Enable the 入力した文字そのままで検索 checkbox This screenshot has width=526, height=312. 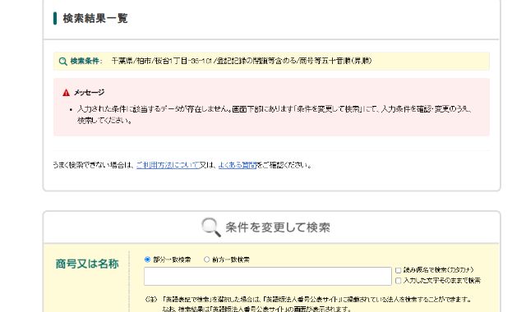(398, 281)
